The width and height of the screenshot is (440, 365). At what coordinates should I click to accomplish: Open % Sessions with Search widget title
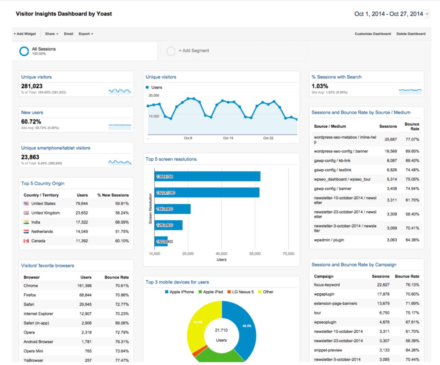pyautogui.click(x=337, y=77)
